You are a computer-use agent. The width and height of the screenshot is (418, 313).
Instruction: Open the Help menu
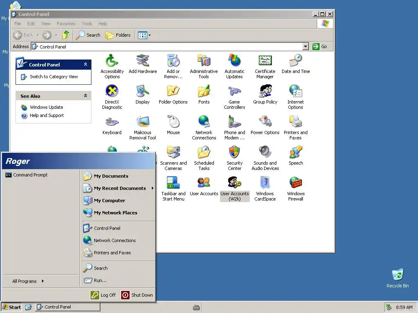pos(102,24)
